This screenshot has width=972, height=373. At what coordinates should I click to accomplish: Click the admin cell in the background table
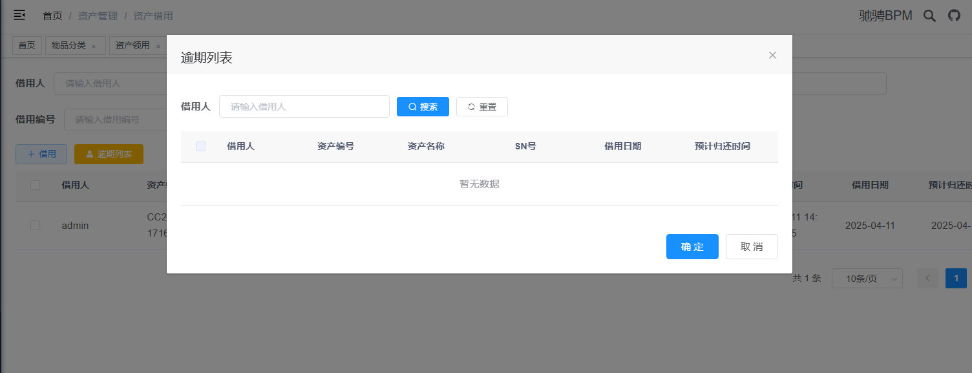[x=75, y=226]
